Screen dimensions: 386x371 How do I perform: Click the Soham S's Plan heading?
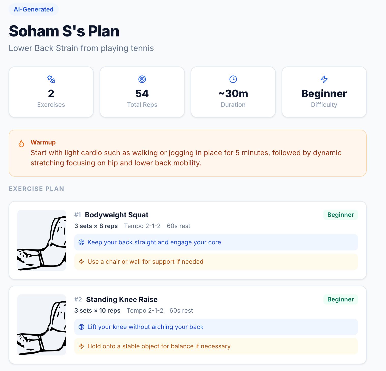click(x=64, y=31)
